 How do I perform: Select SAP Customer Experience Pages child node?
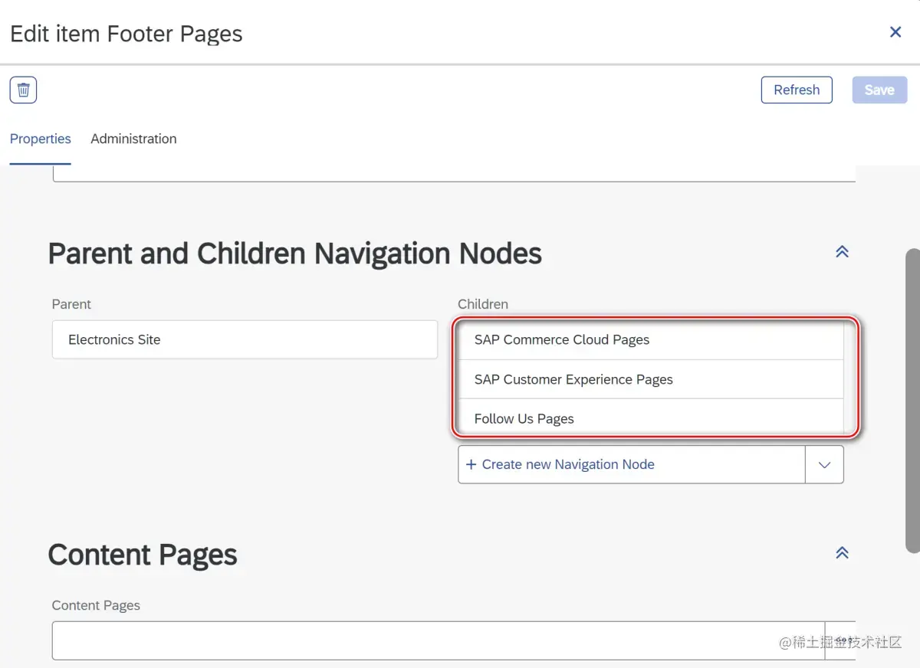[x=573, y=380]
